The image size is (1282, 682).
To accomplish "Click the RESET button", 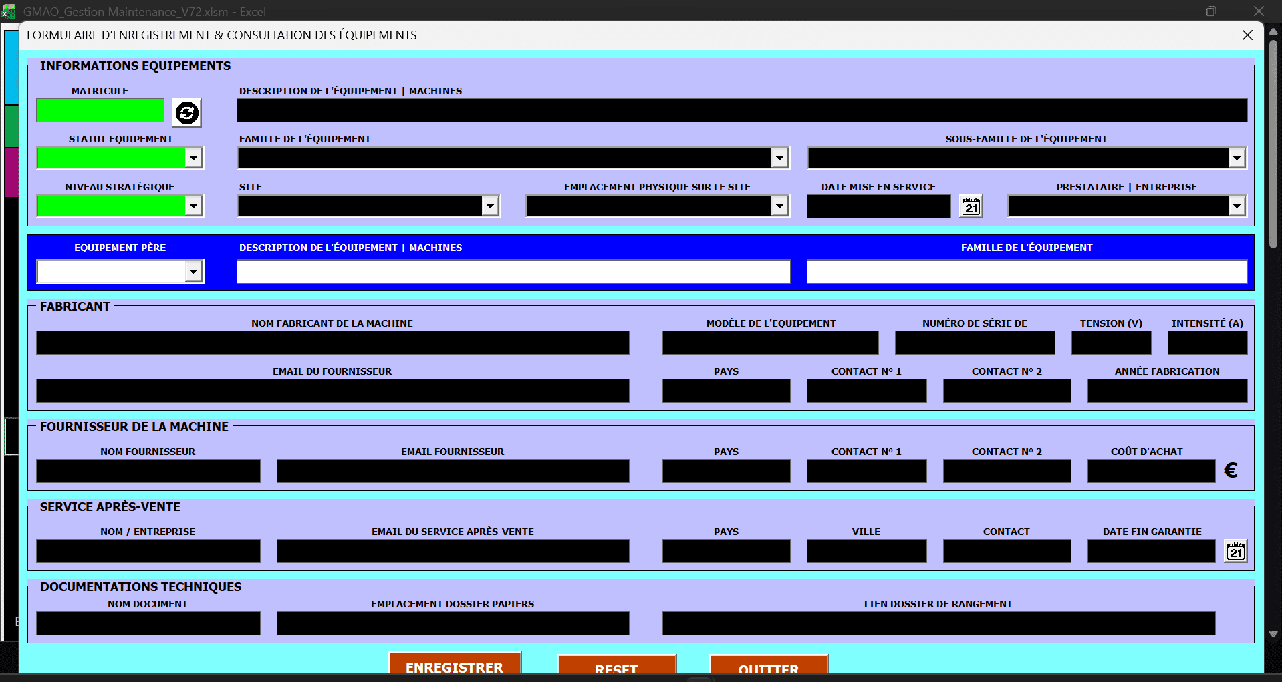I will point(616,666).
